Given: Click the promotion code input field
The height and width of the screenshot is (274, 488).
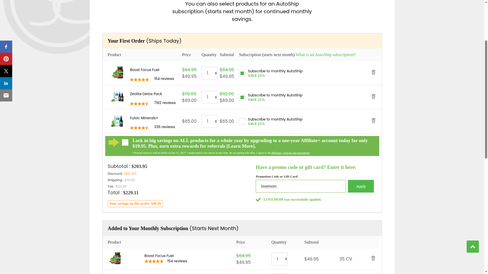Looking at the screenshot, I should pos(300,186).
